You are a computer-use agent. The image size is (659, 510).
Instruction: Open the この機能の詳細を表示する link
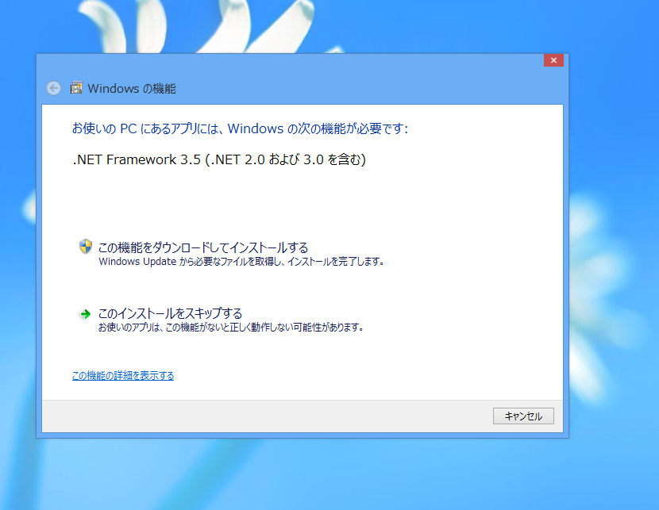tap(123, 376)
